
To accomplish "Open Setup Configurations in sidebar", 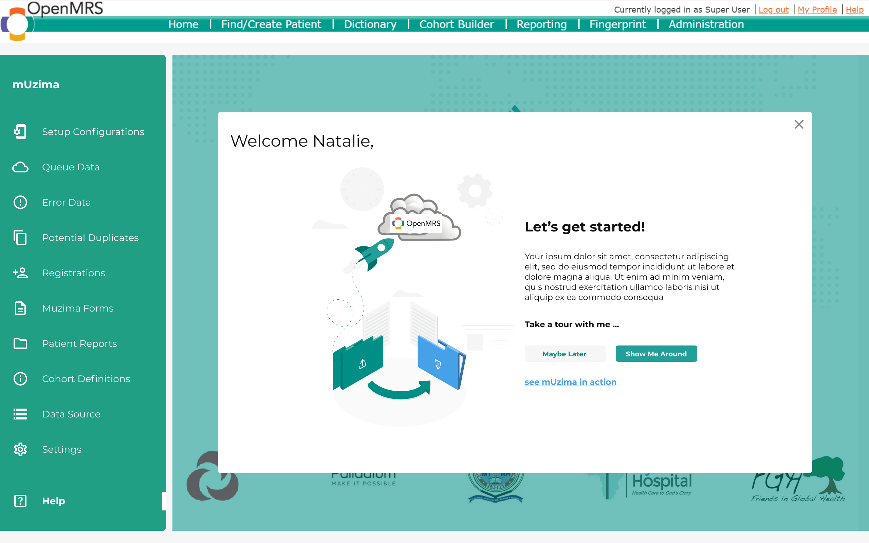I will pyautogui.click(x=82, y=132).
